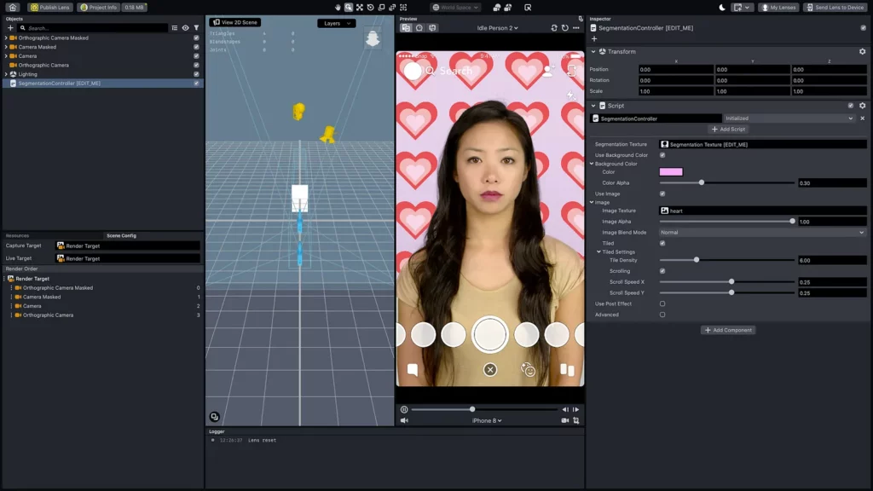Step preview back one frame

[x=565, y=410]
